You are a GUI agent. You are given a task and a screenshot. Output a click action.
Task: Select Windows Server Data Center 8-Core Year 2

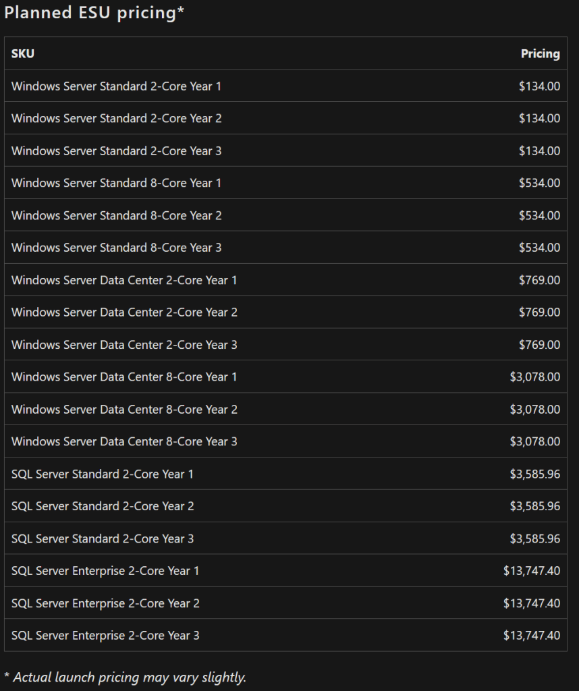[x=124, y=410]
